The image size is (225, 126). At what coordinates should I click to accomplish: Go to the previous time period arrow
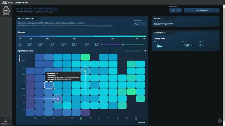(x=187, y=10)
